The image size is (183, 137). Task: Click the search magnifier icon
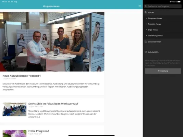click(146, 6)
